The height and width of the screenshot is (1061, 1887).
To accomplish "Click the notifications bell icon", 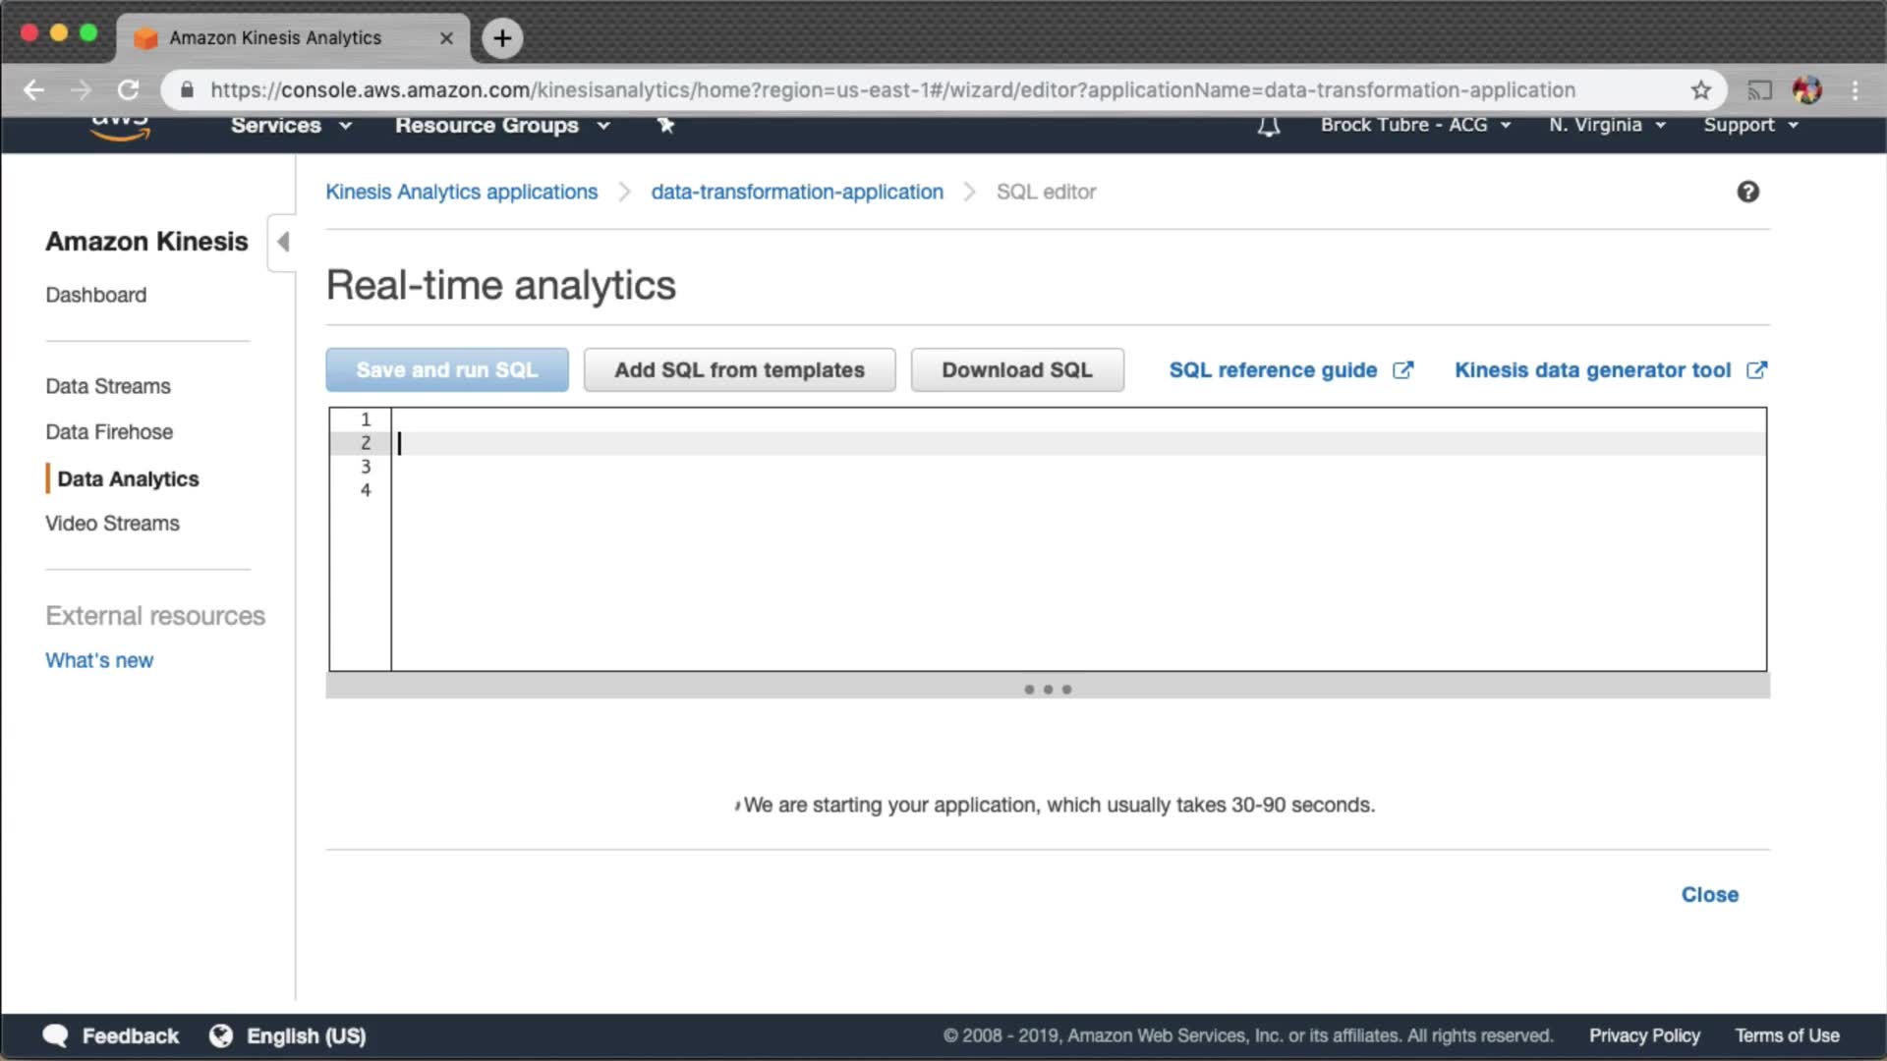I will click(1269, 126).
